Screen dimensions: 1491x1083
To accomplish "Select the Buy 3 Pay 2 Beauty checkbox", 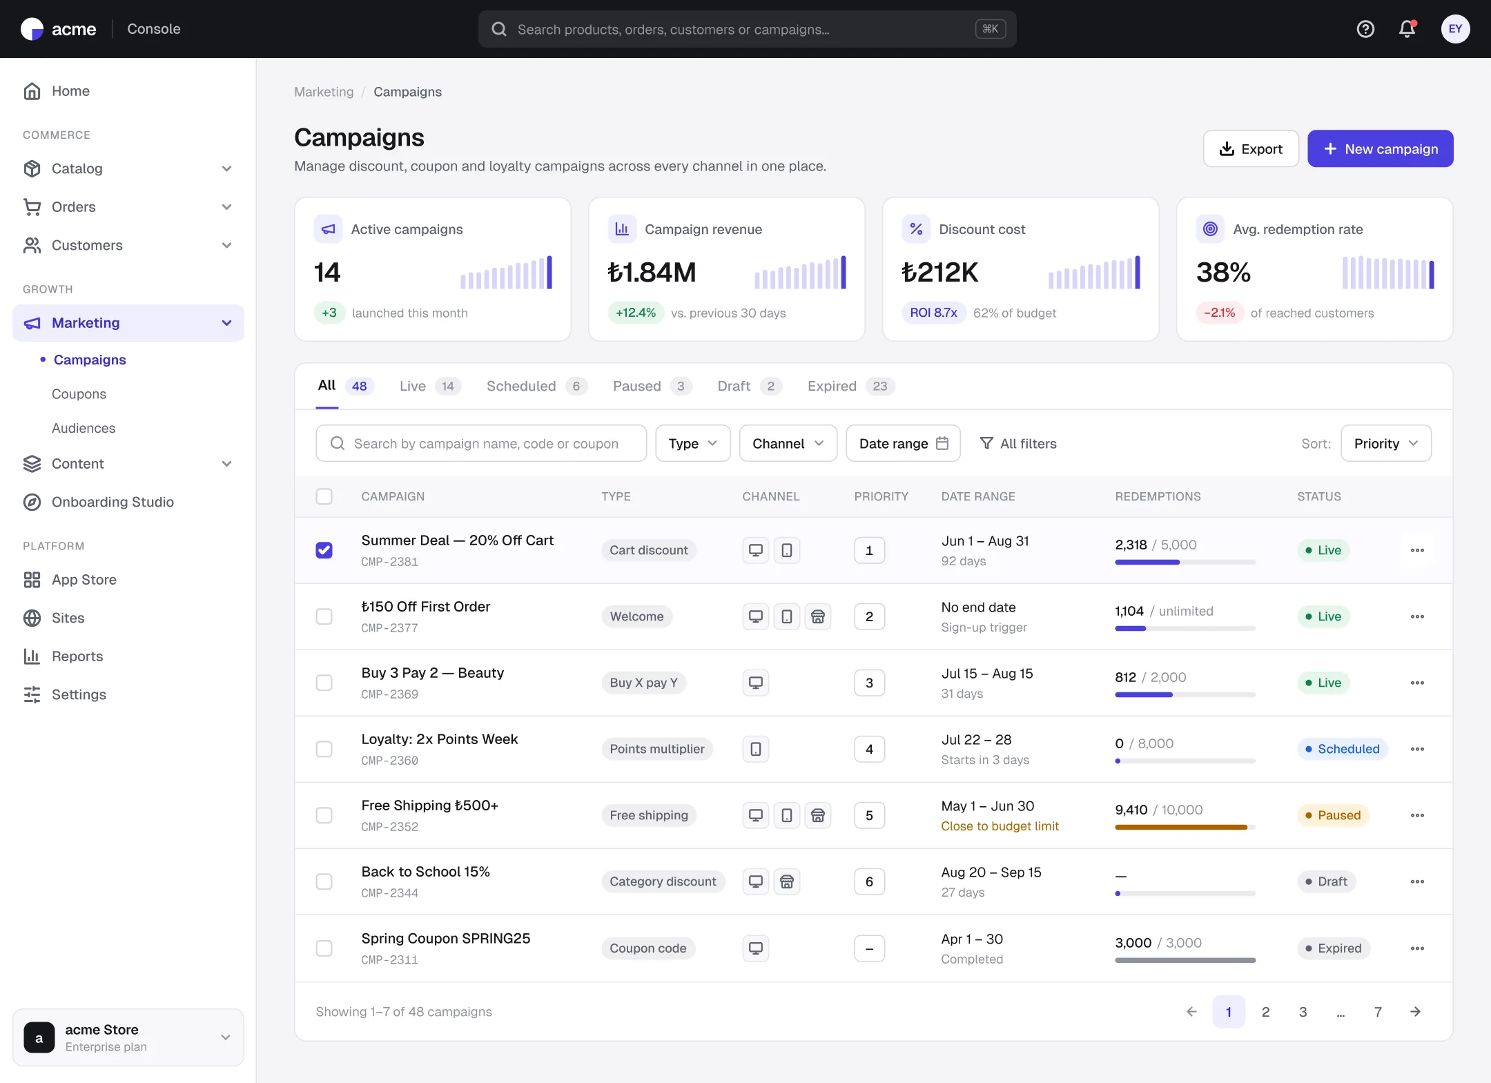I will (x=324, y=683).
